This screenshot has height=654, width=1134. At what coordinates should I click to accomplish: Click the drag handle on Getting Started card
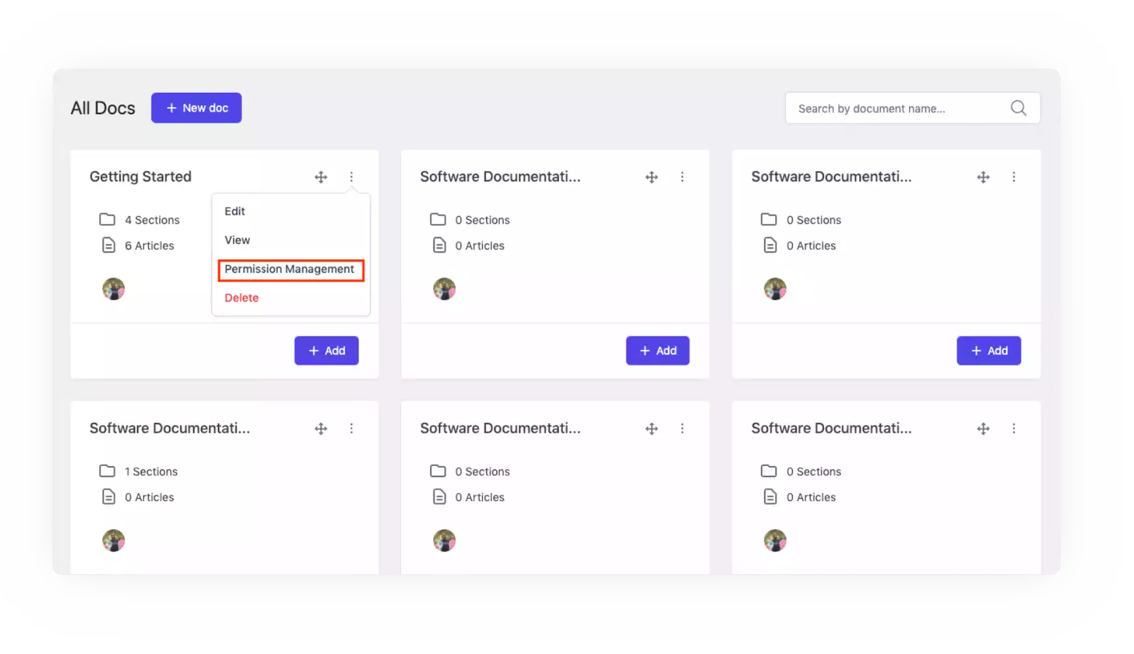(x=320, y=177)
